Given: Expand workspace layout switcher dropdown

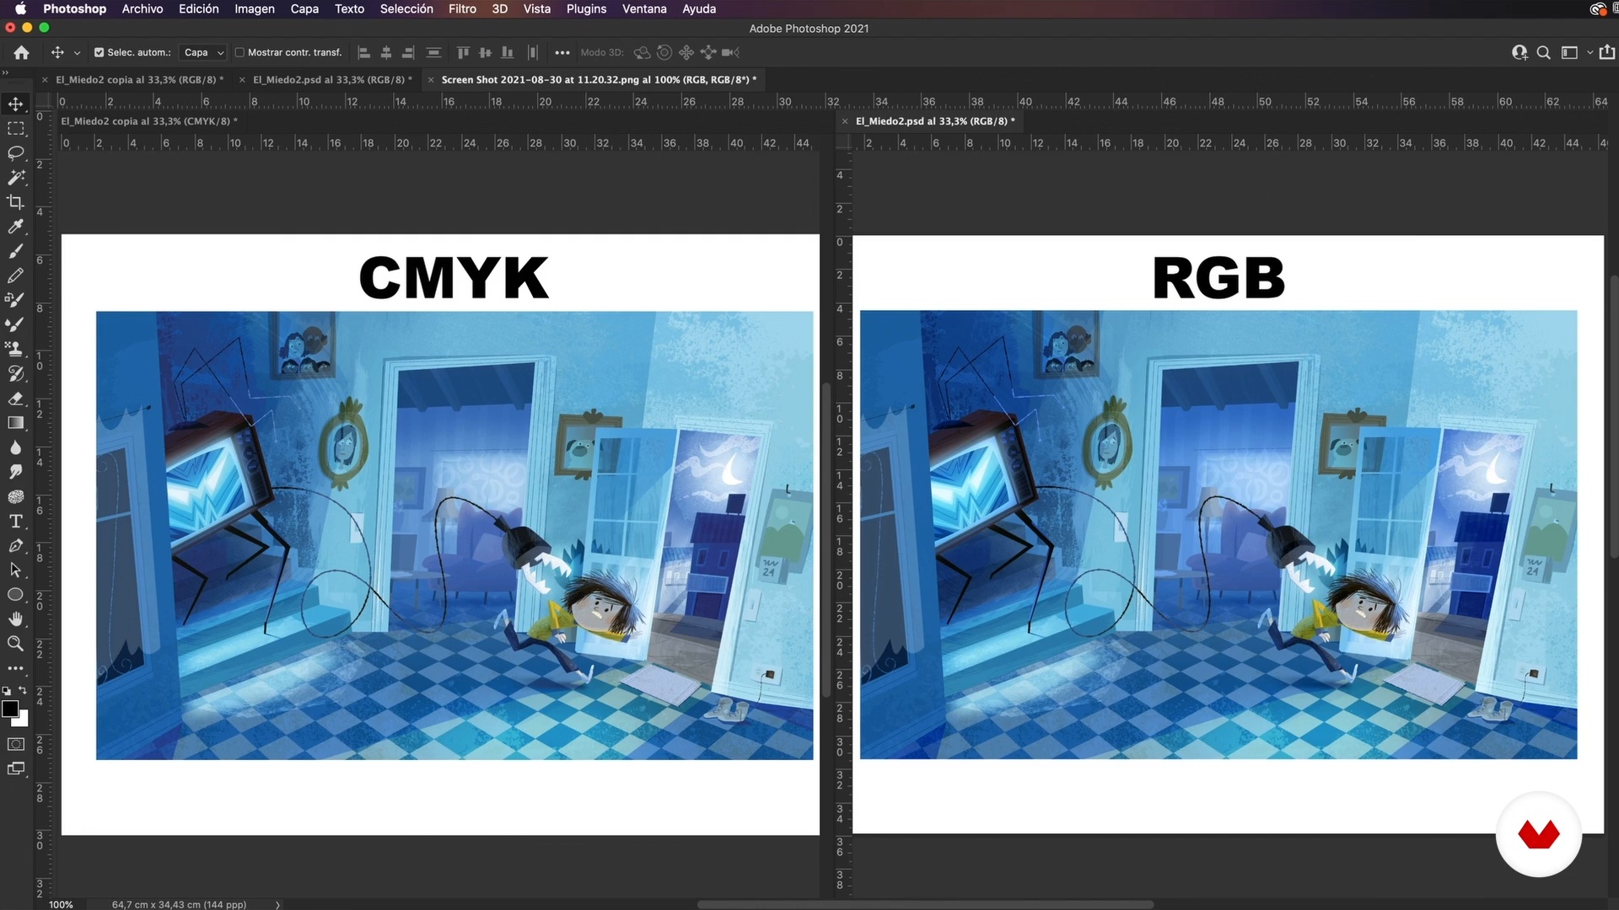Looking at the screenshot, I should [1590, 52].
